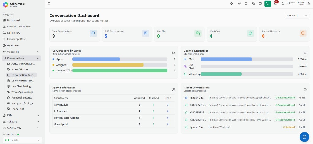Open Active Conversations submenu item

pyautogui.click(x=21, y=64)
